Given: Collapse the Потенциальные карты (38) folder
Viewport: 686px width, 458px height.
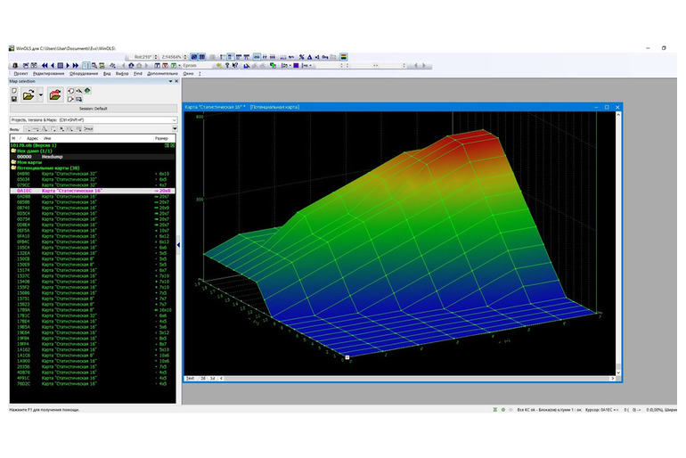Looking at the screenshot, I should pos(13,168).
